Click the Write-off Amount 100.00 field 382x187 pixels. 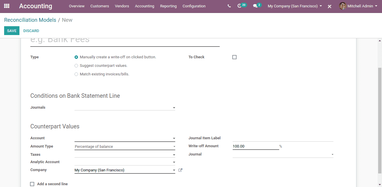(256, 146)
